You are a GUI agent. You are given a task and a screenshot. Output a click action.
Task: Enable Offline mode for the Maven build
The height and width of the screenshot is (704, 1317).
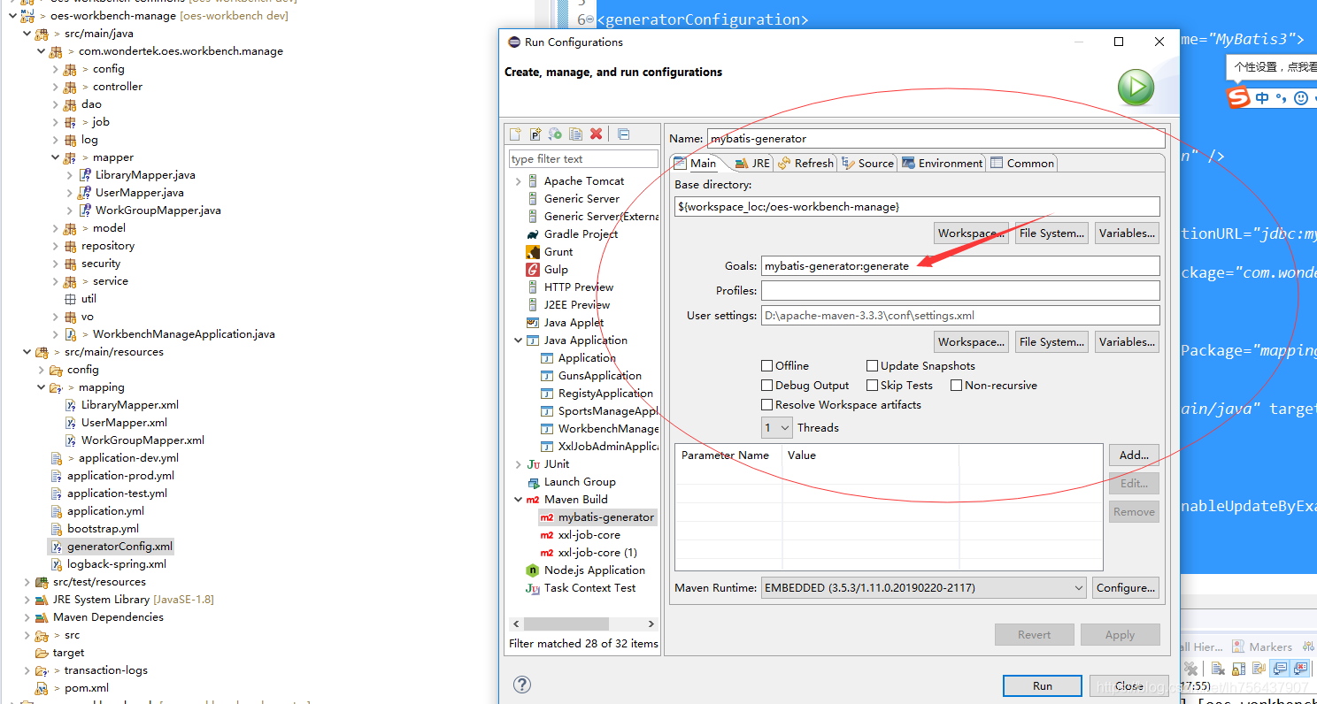(x=766, y=365)
